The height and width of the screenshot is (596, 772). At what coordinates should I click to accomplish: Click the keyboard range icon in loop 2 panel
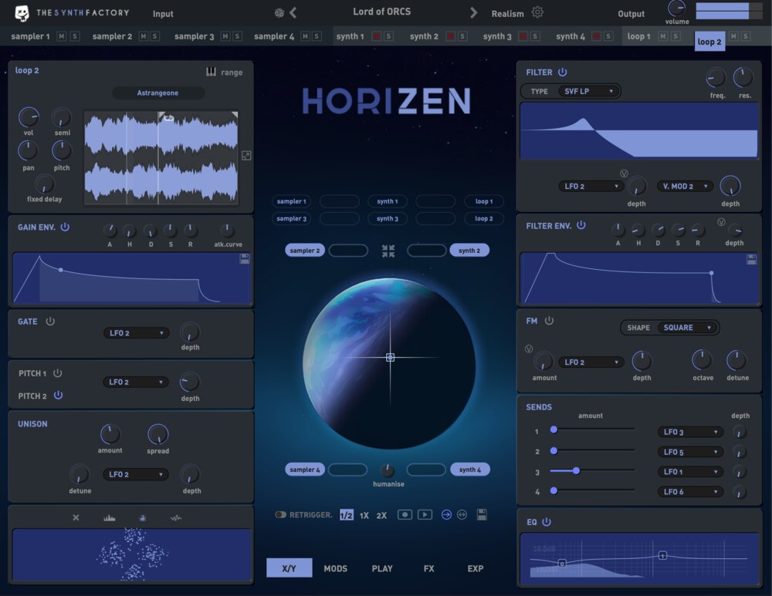coord(211,72)
